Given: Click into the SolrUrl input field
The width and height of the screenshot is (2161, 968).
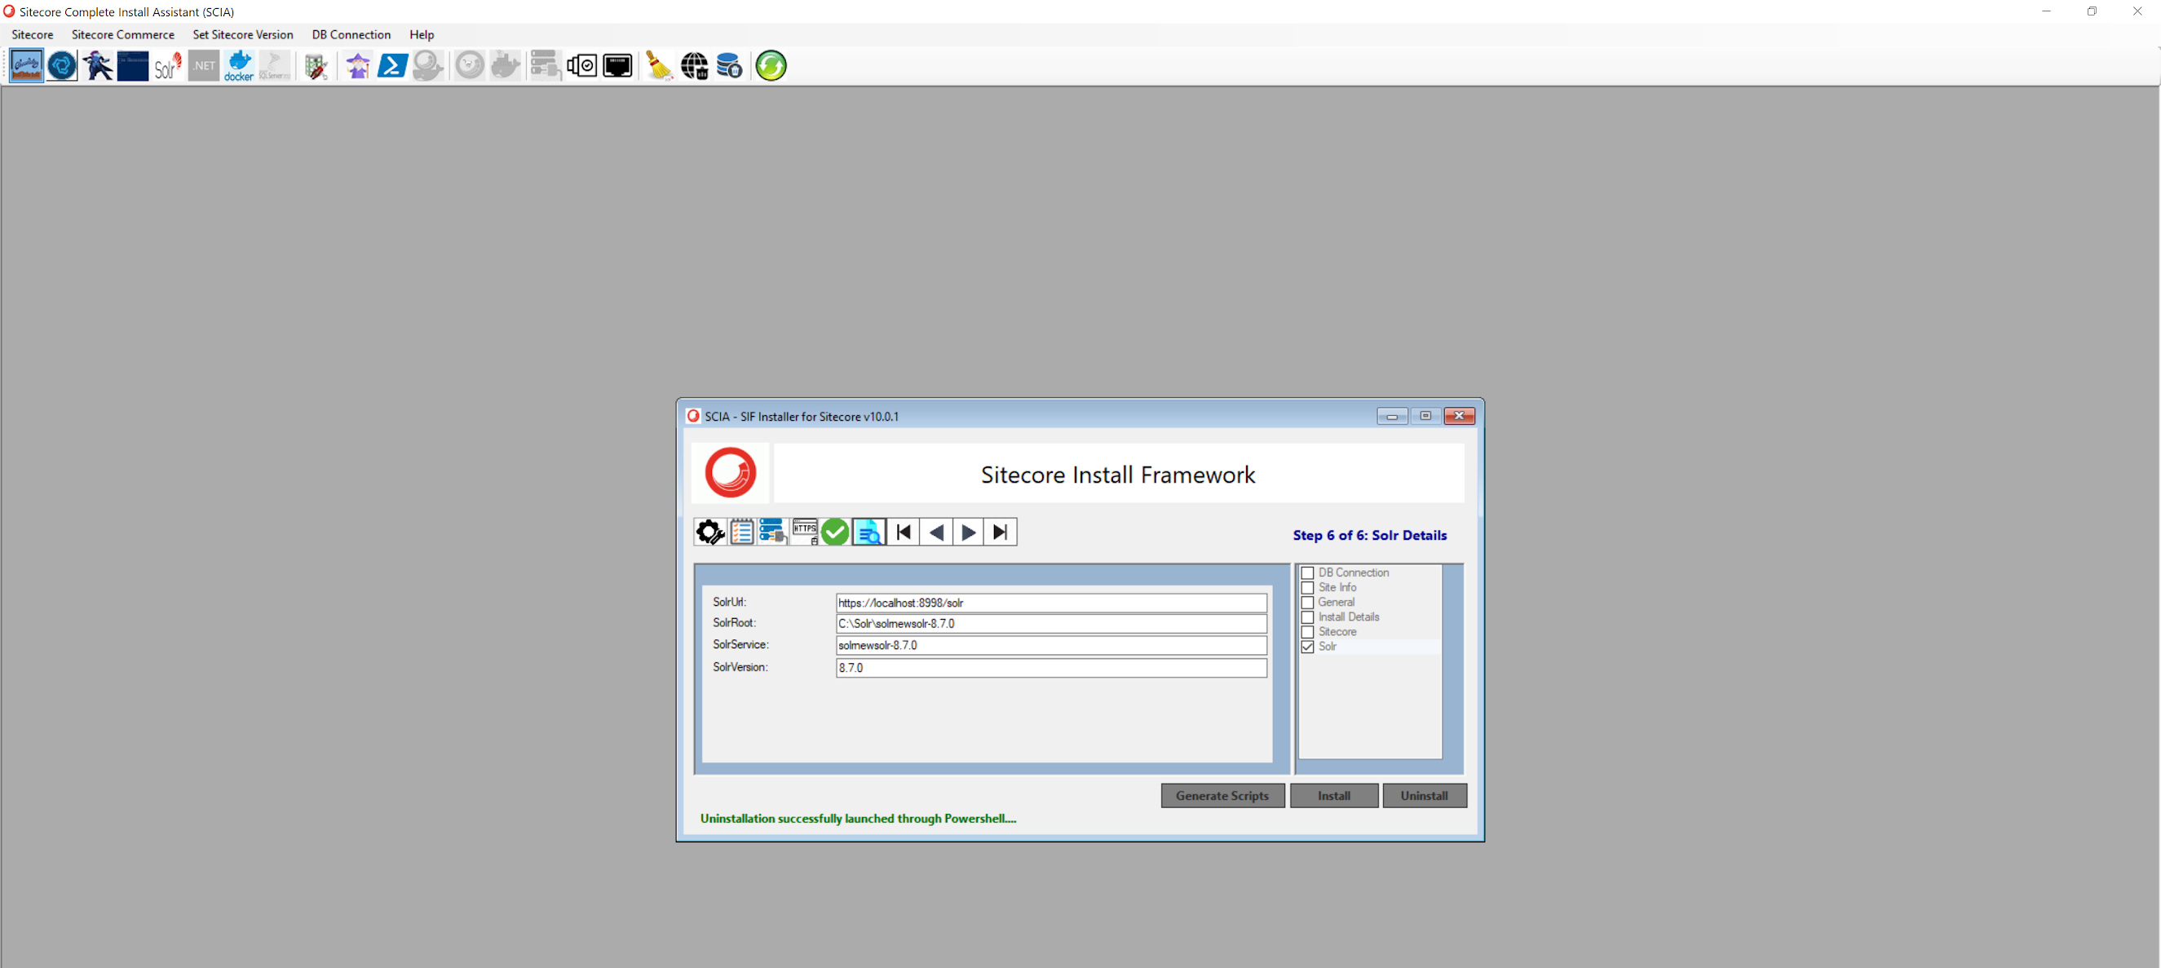Looking at the screenshot, I should coord(1051,603).
